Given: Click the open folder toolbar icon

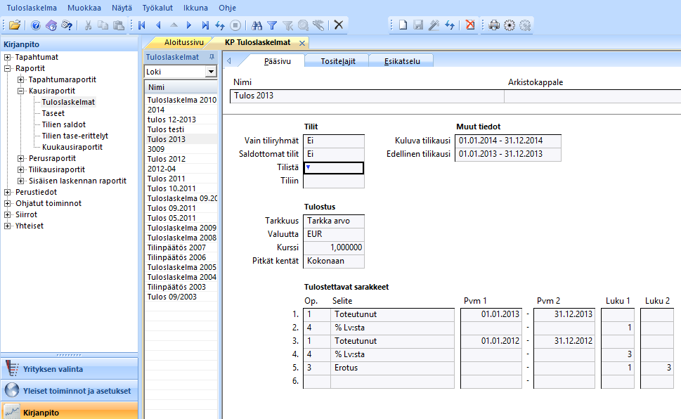Looking at the screenshot, I should coord(15,25).
